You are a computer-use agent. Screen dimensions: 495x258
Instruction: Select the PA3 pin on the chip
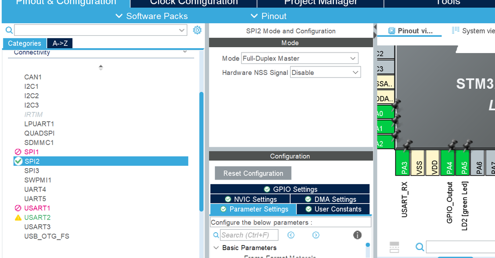point(403,163)
